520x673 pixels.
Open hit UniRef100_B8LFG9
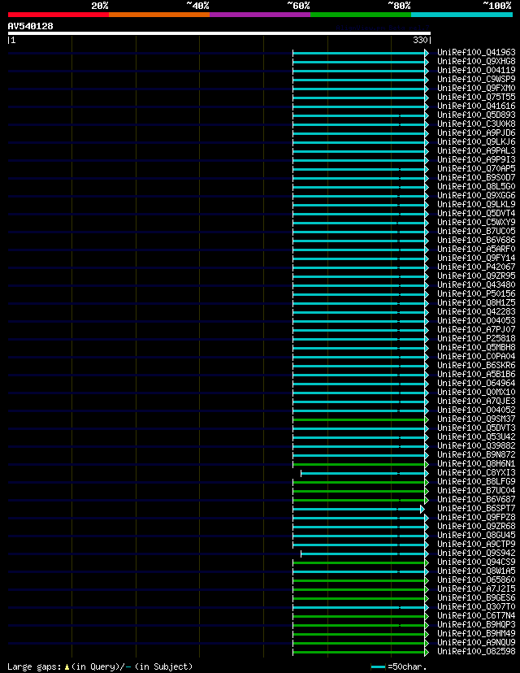(x=476, y=481)
